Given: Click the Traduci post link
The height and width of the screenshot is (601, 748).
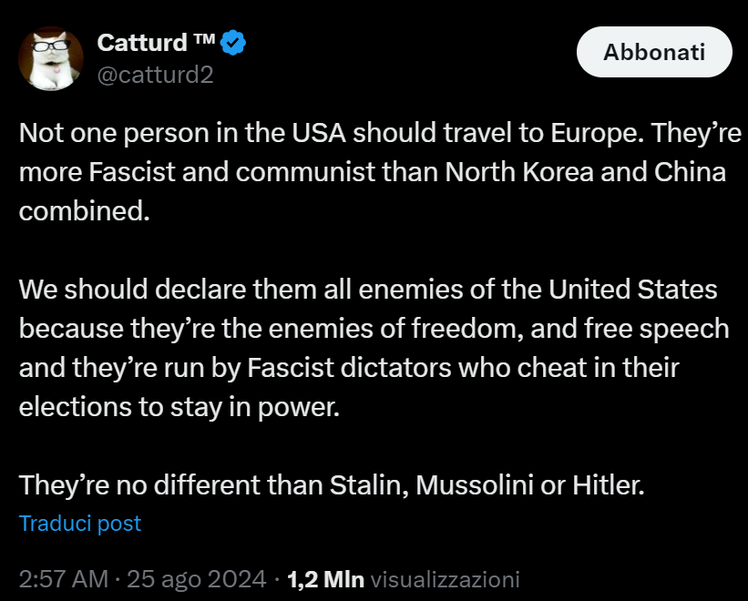Looking at the screenshot, I should (x=80, y=524).
